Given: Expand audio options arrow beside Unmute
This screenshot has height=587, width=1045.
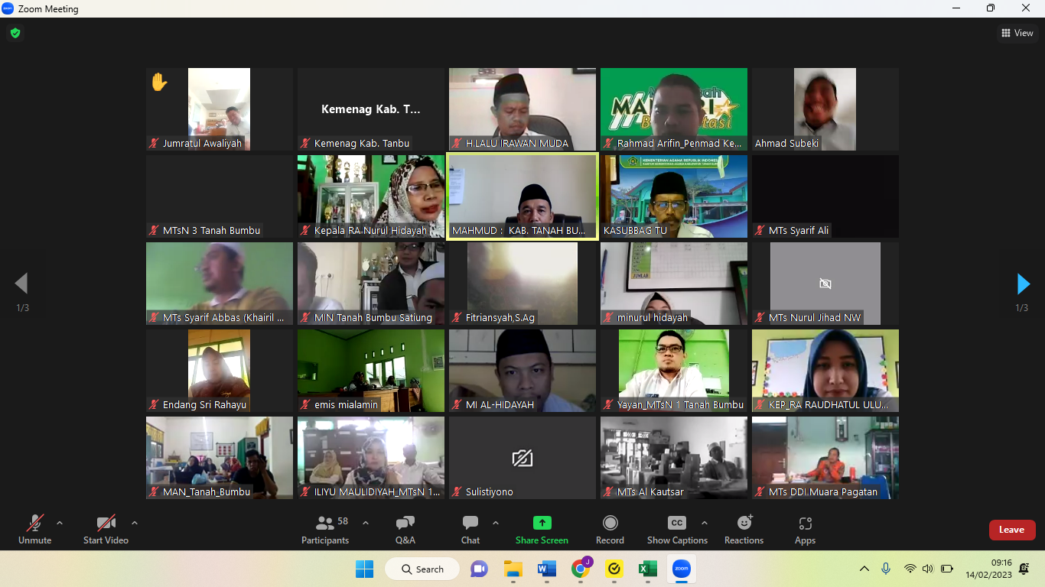Looking at the screenshot, I should coord(60,524).
